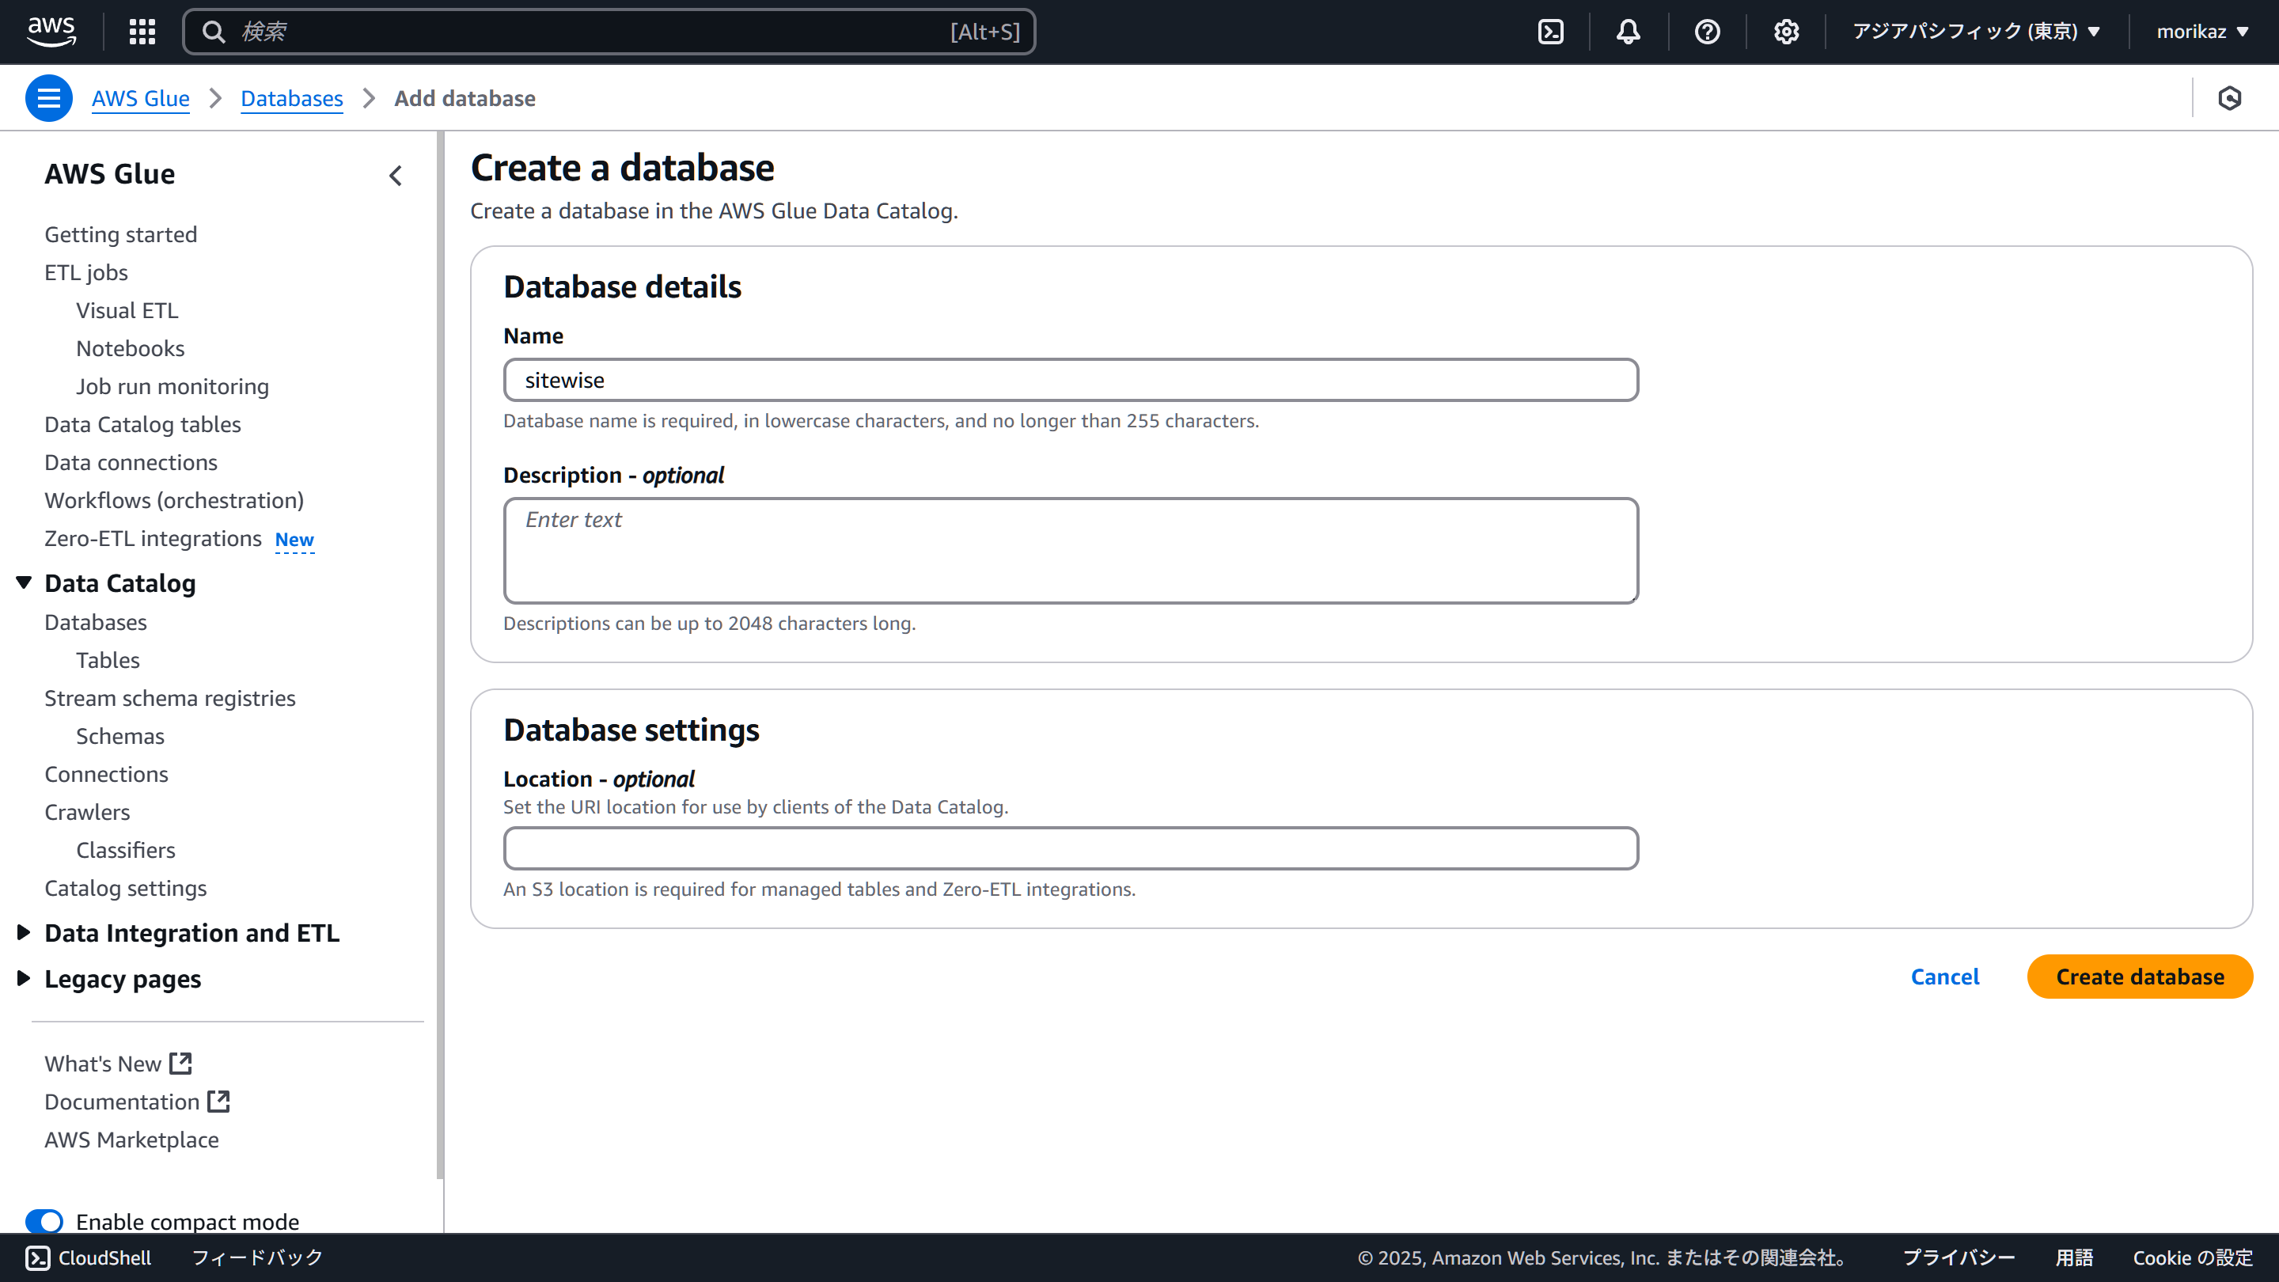Open Visual ETL in the sidebar
The height and width of the screenshot is (1282, 2279).
coord(127,309)
